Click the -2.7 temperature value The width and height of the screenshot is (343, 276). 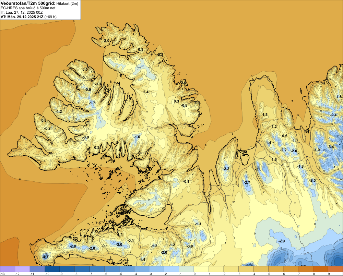247,182
